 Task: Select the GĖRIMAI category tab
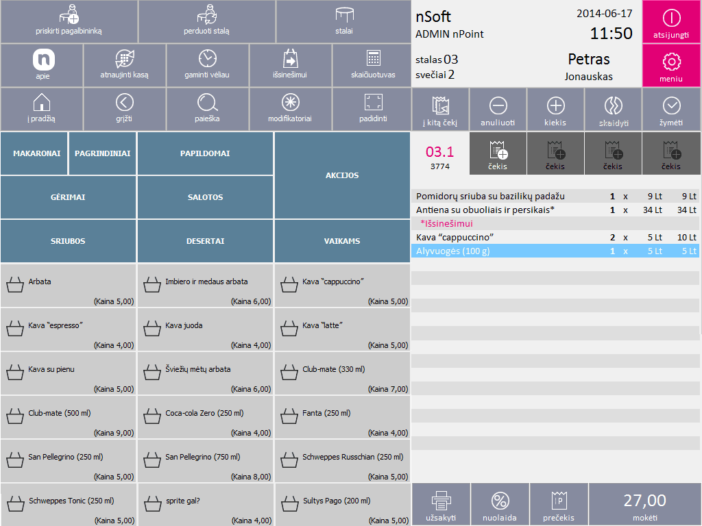[68, 197]
